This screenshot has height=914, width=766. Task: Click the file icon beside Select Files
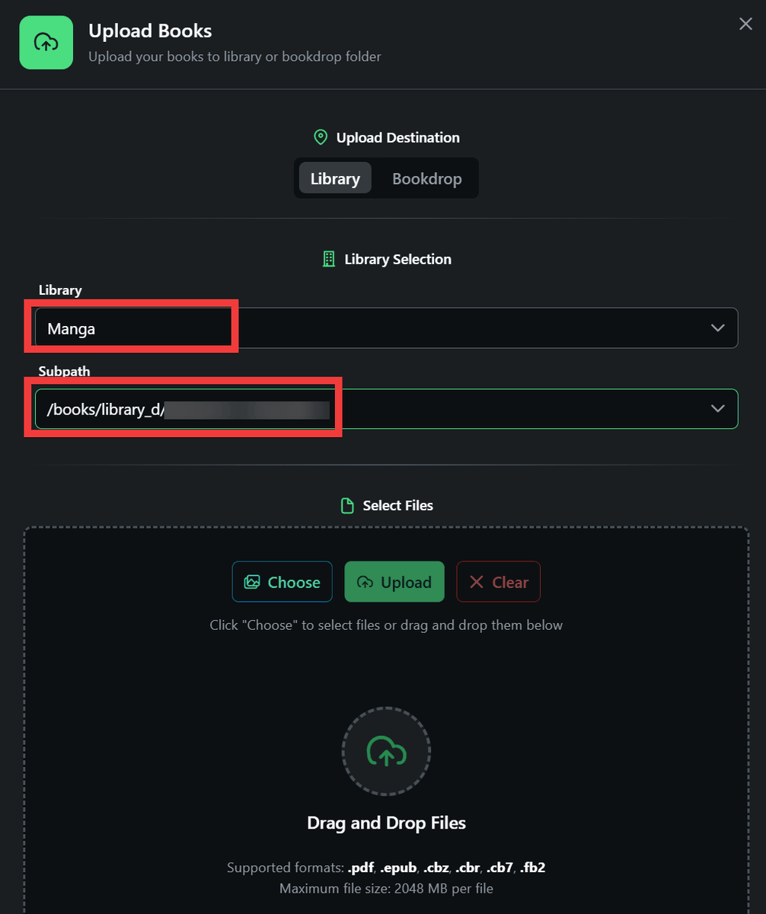tap(347, 506)
